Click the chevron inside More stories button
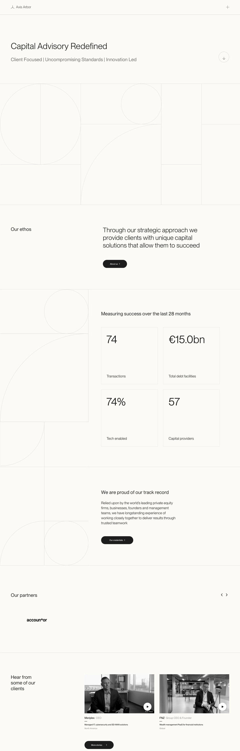This screenshot has width=240, height=751. point(106,745)
